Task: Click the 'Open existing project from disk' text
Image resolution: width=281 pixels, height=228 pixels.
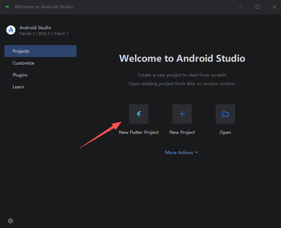Action: pos(182,84)
